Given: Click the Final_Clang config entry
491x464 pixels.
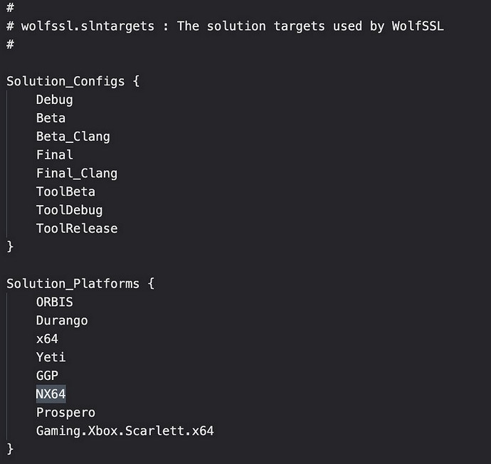Looking at the screenshot, I should tap(76, 174).
